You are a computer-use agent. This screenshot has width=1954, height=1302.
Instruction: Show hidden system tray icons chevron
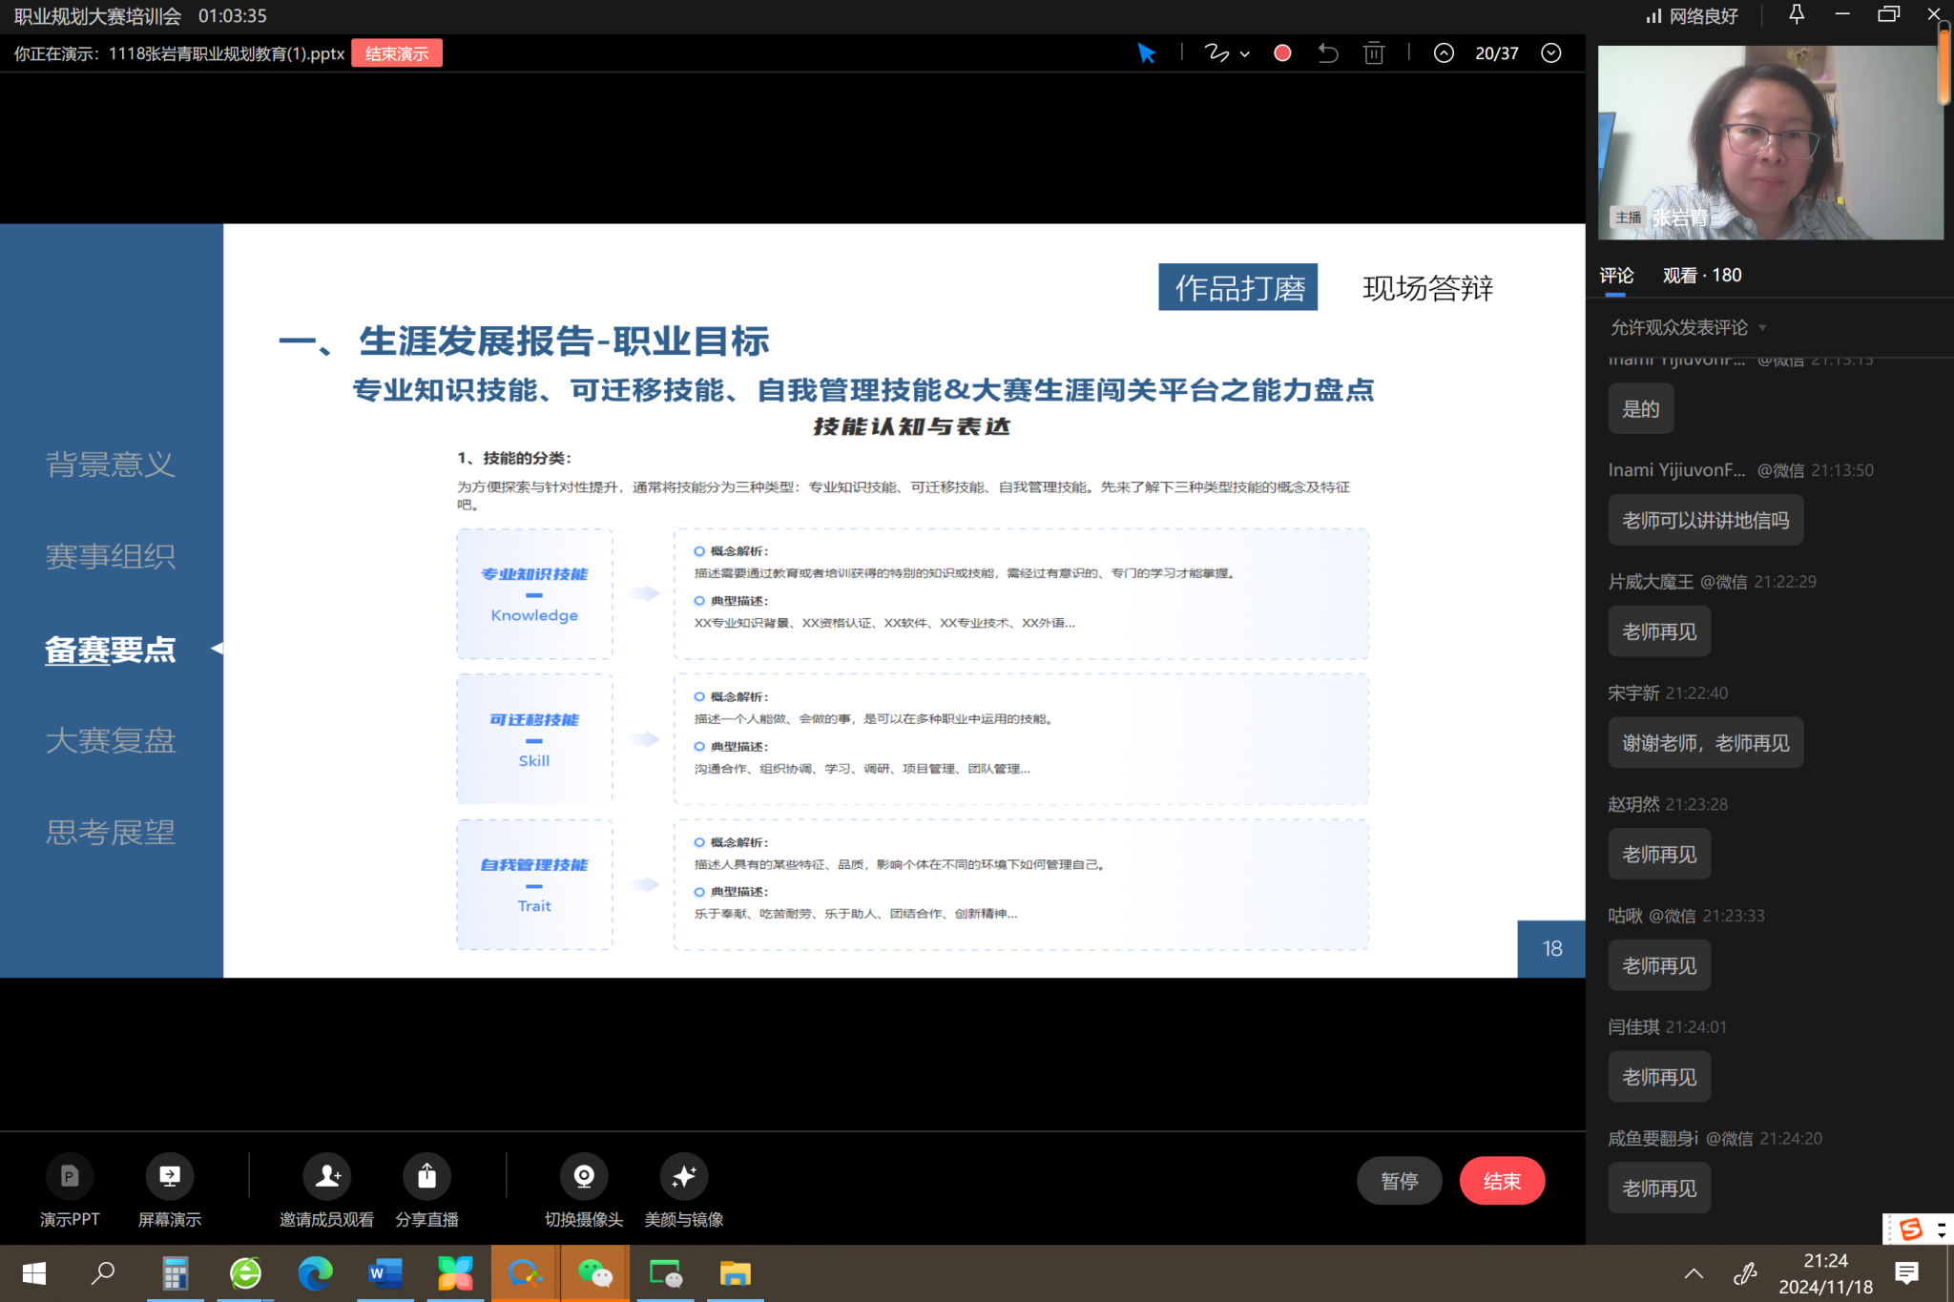coord(1694,1273)
